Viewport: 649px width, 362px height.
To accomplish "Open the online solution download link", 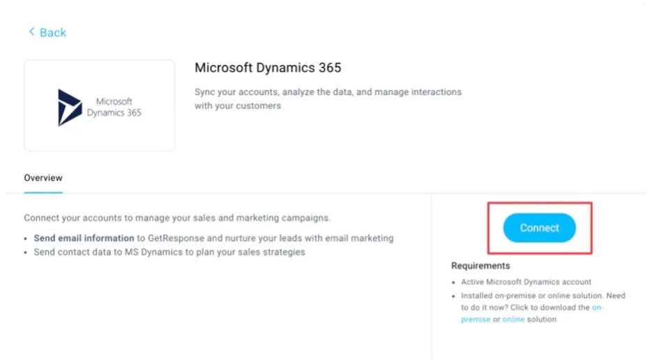I will click(513, 319).
